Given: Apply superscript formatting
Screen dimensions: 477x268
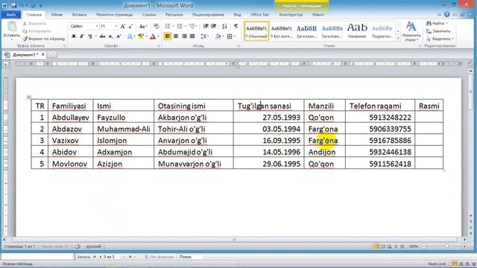Looking at the screenshot, I should point(119,36).
